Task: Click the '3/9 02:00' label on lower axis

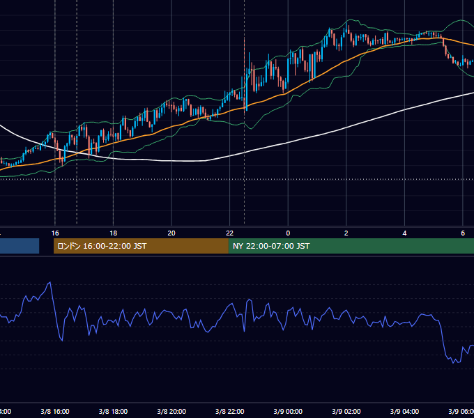Action: (346, 411)
